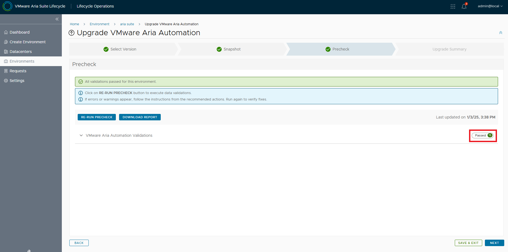508x252 pixels.
Task: Open the notifications bell icon
Action: (x=464, y=6)
